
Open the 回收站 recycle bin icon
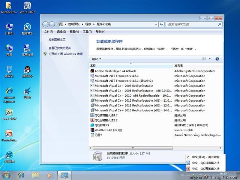point(9,72)
